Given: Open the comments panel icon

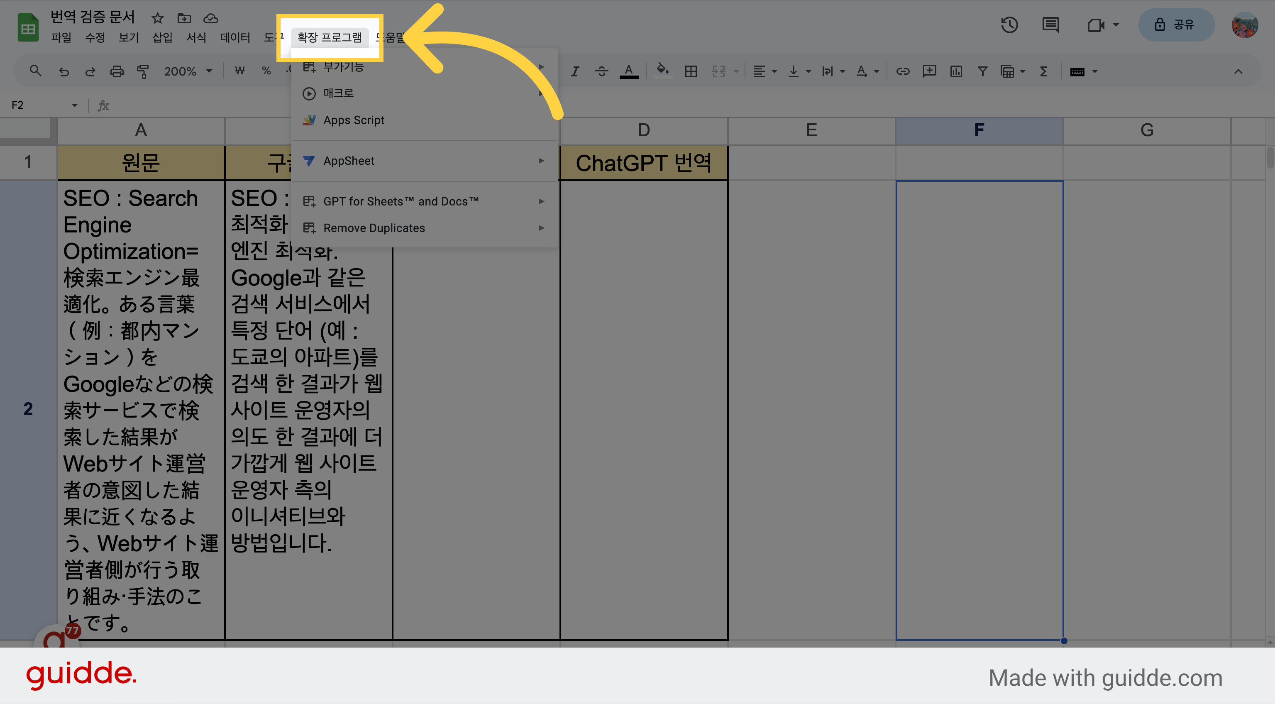Looking at the screenshot, I should tap(1050, 25).
